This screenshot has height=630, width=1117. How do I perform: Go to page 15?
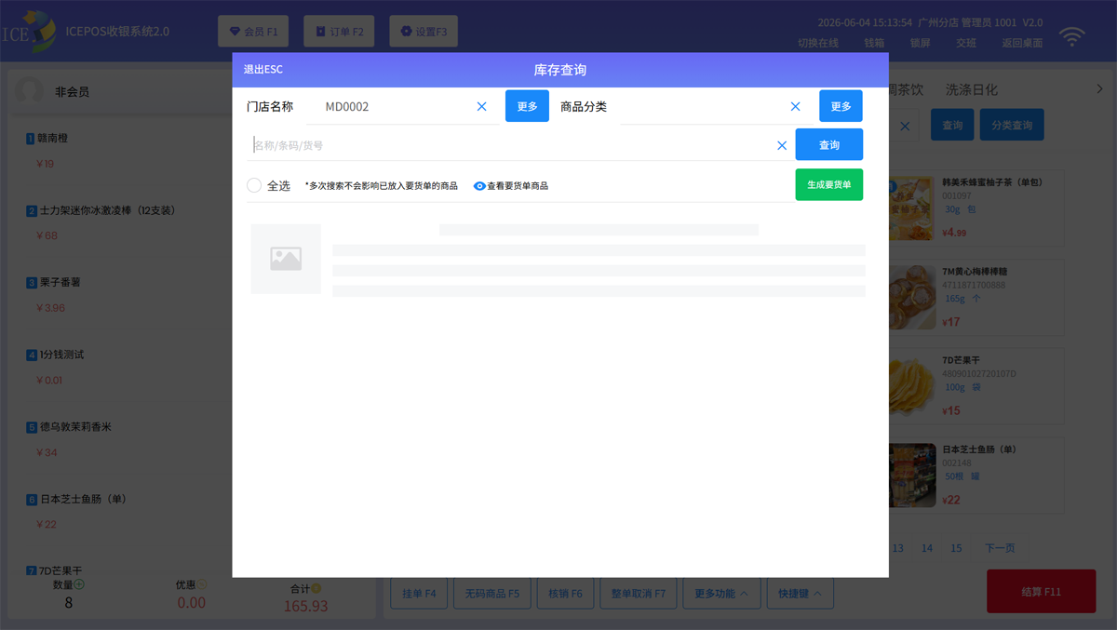coord(956,548)
